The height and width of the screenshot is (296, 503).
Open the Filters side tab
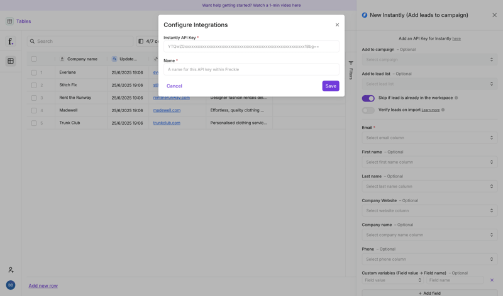pyautogui.click(x=351, y=70)
